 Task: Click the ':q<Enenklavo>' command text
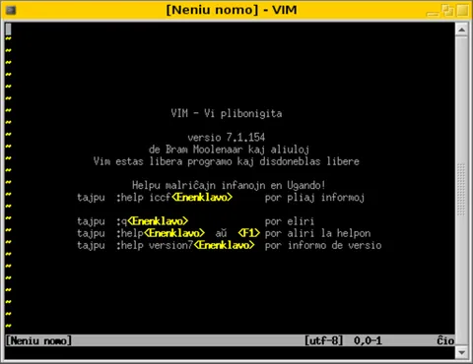(153, 221)
